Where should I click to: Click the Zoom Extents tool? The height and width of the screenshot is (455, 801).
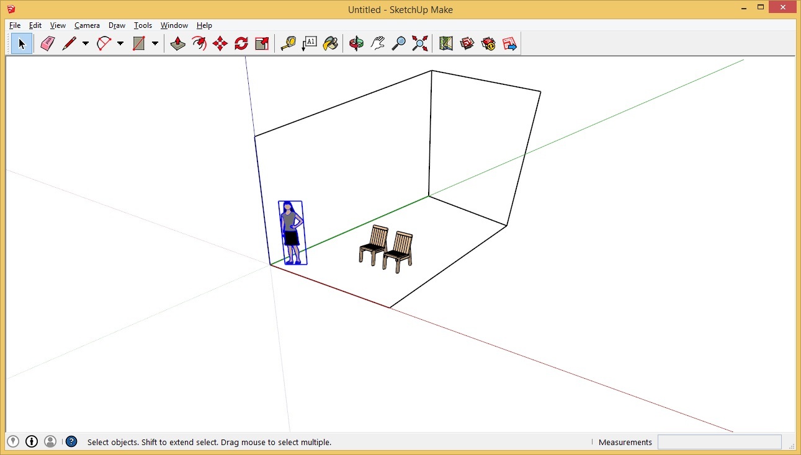tap(420, 43)
